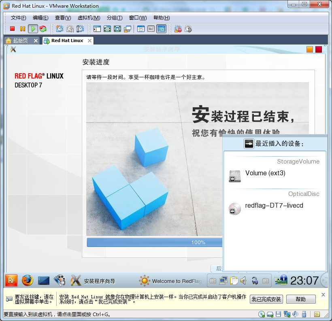The width and height of the screenshot is (332, 321).
Task: Close the 起始页 tab
Action: point(36,40)
